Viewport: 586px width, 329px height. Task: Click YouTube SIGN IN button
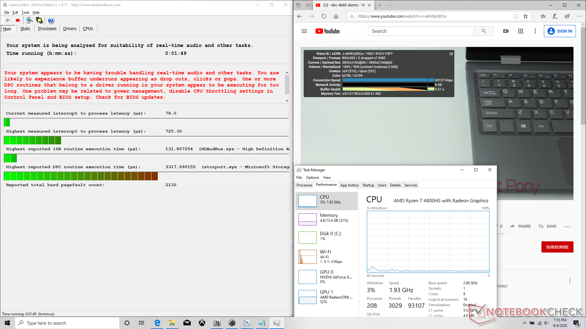(560, 31)
